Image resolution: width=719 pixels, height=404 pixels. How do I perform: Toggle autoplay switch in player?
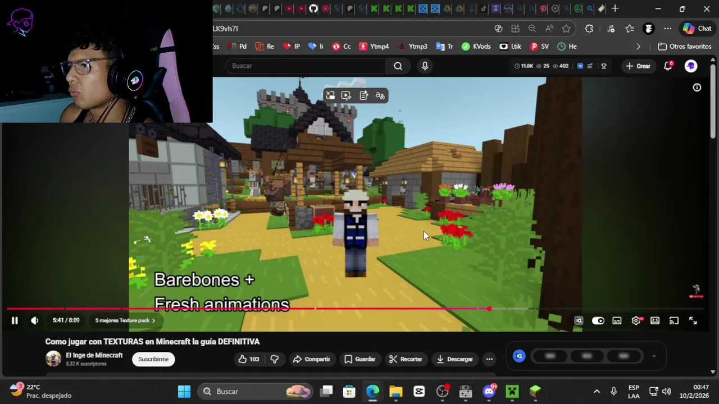[x=598, y=321]
